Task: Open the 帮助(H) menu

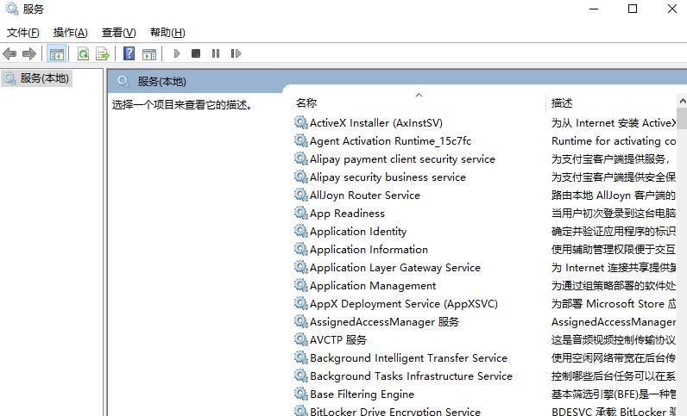Action: click(167, 33)
